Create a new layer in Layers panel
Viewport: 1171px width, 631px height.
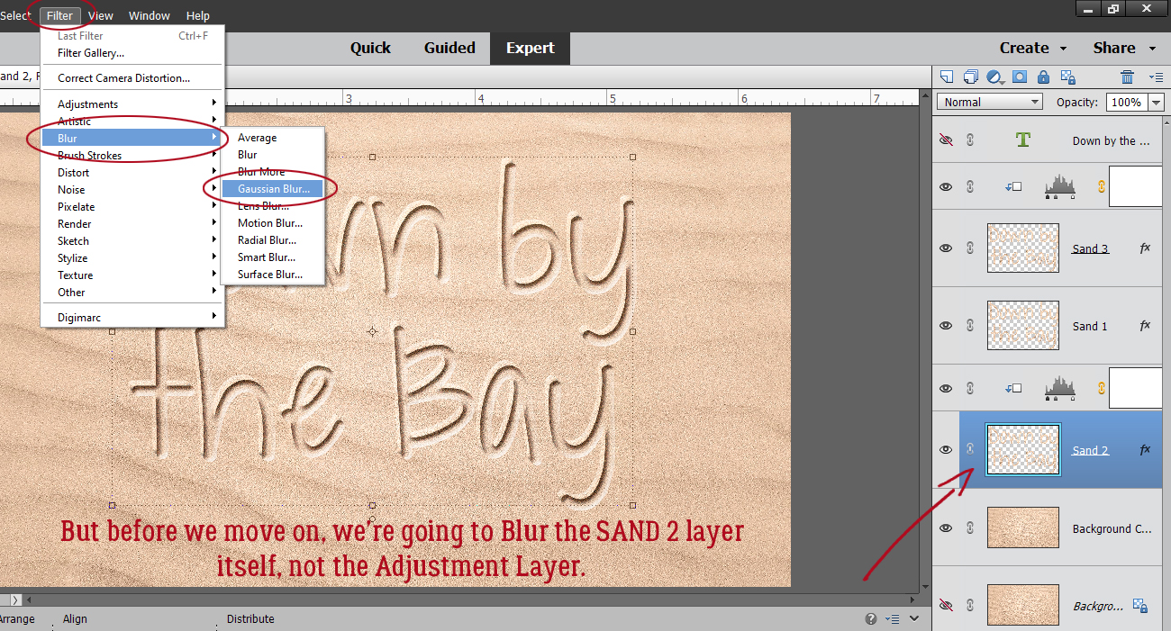[947, 77]
